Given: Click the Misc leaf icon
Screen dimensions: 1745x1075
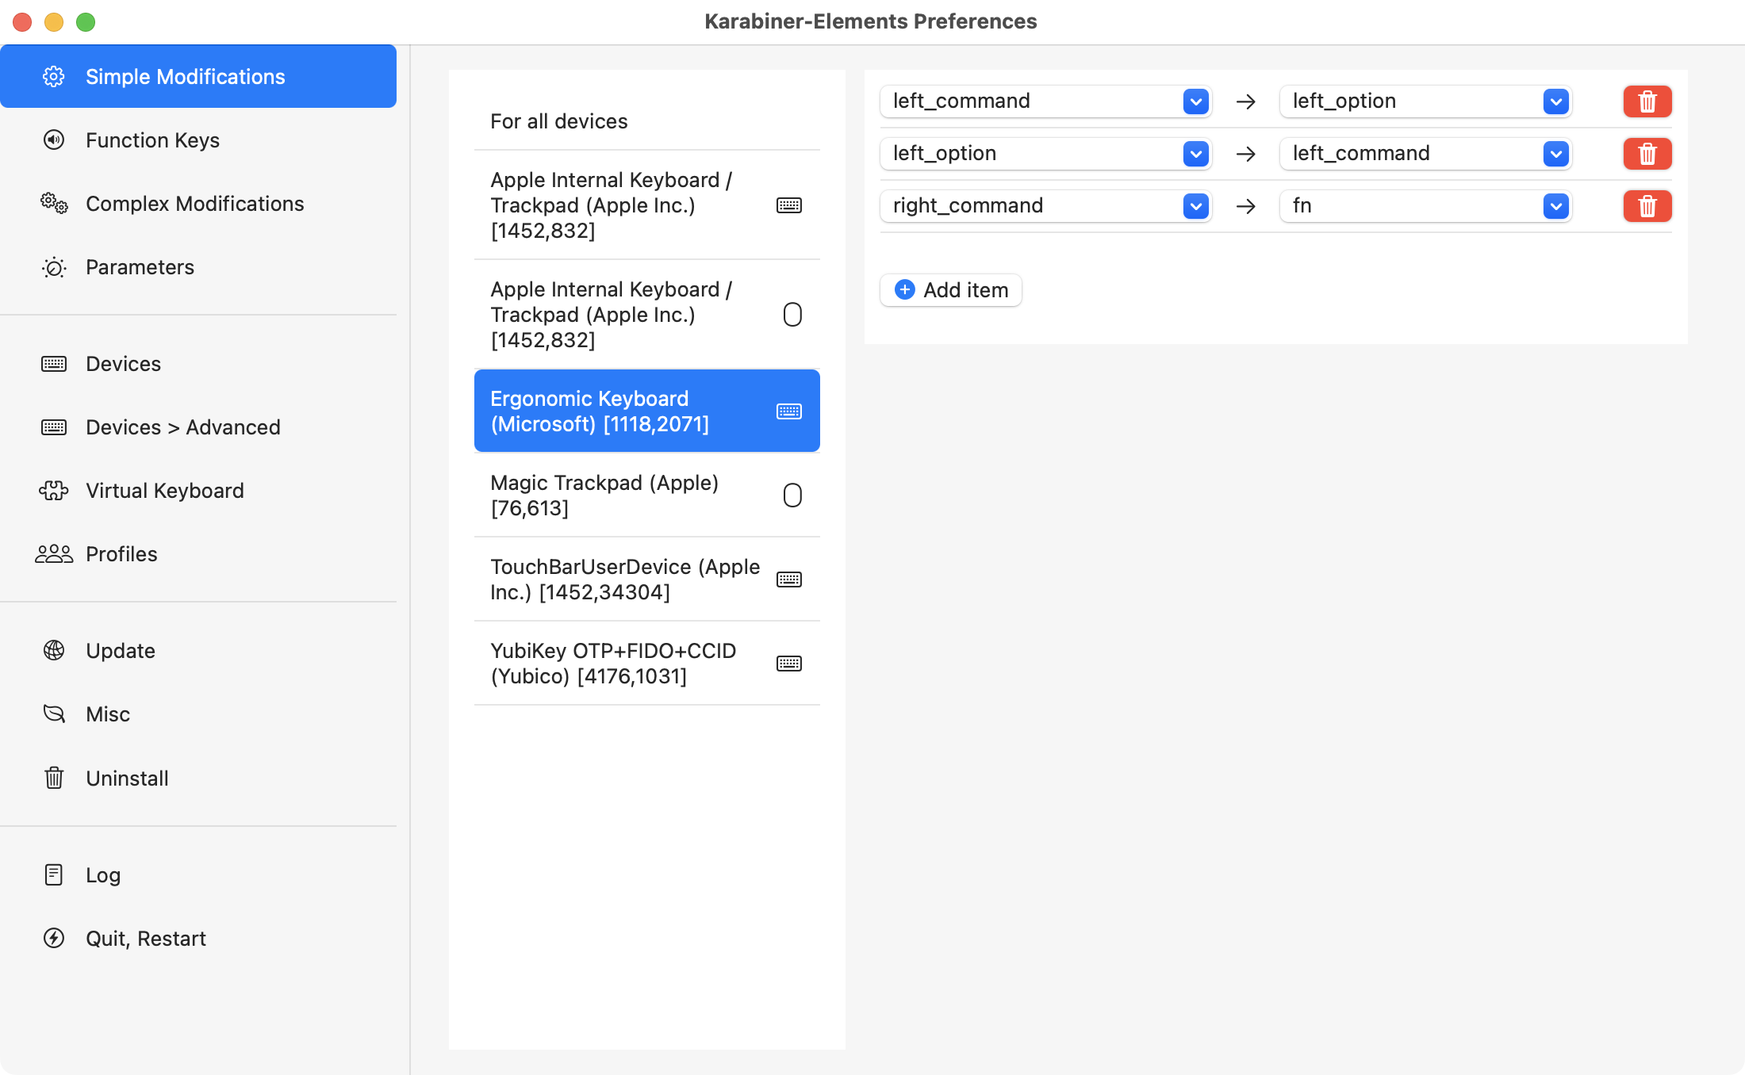Looking at the screenshot, I should pyautogui.click(x=54, y=713).
